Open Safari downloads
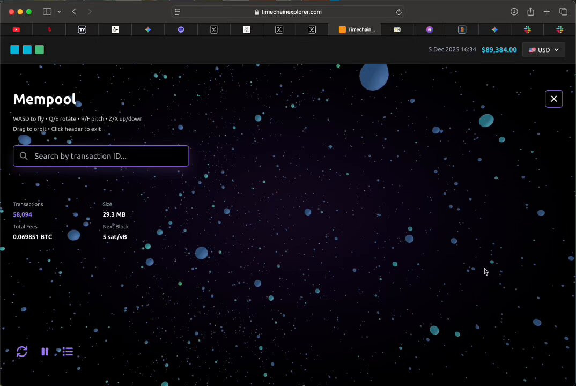576x386 pixels. coord(514,12)
